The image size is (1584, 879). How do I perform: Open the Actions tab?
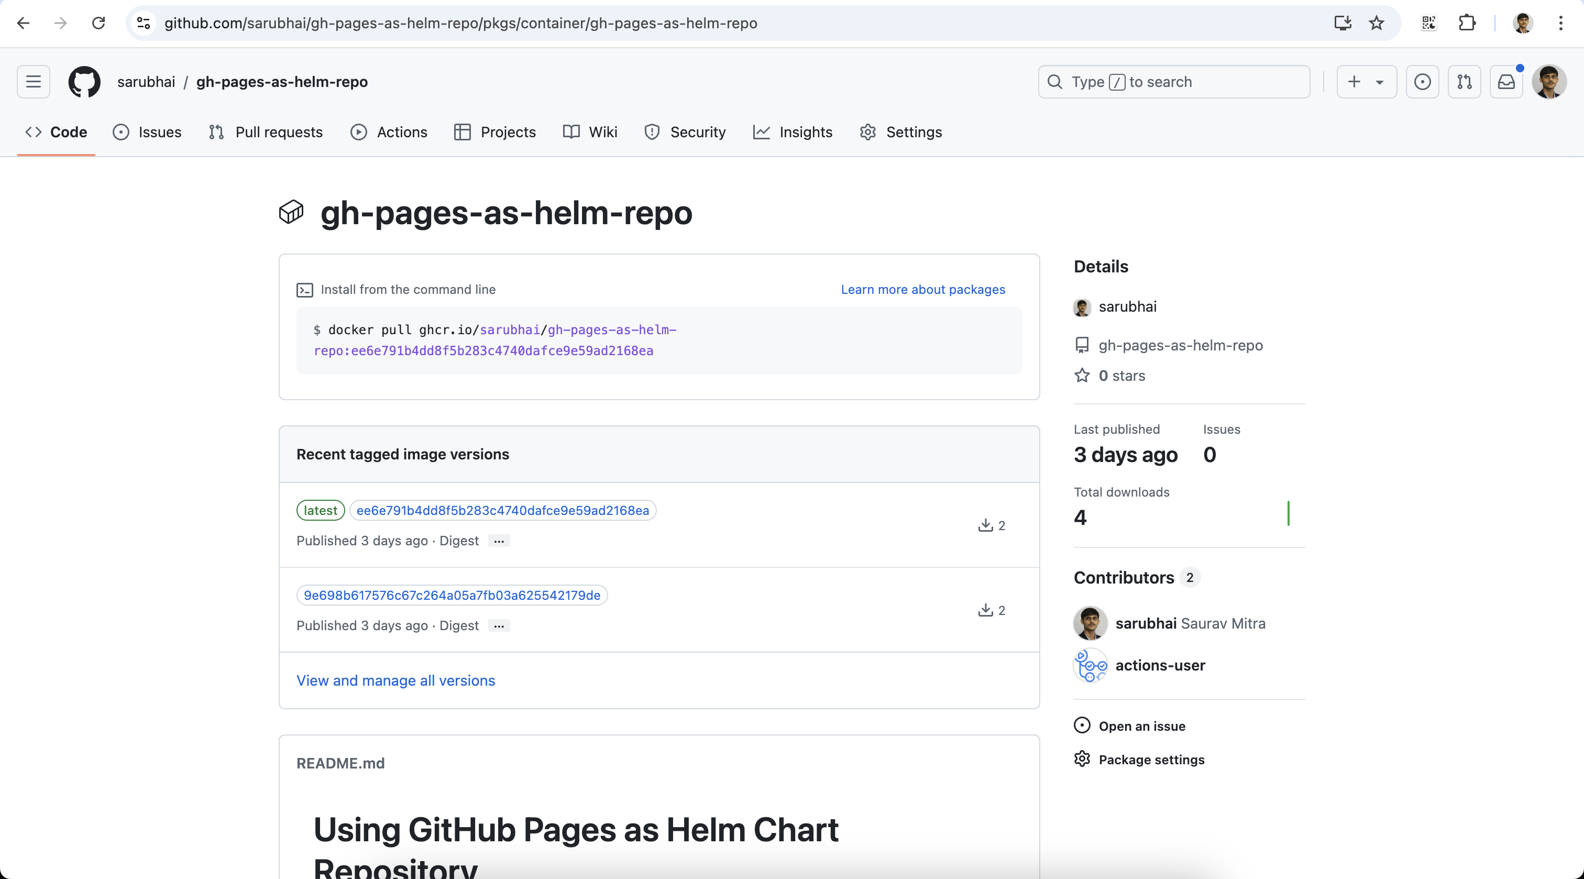(x=388, y=131)
